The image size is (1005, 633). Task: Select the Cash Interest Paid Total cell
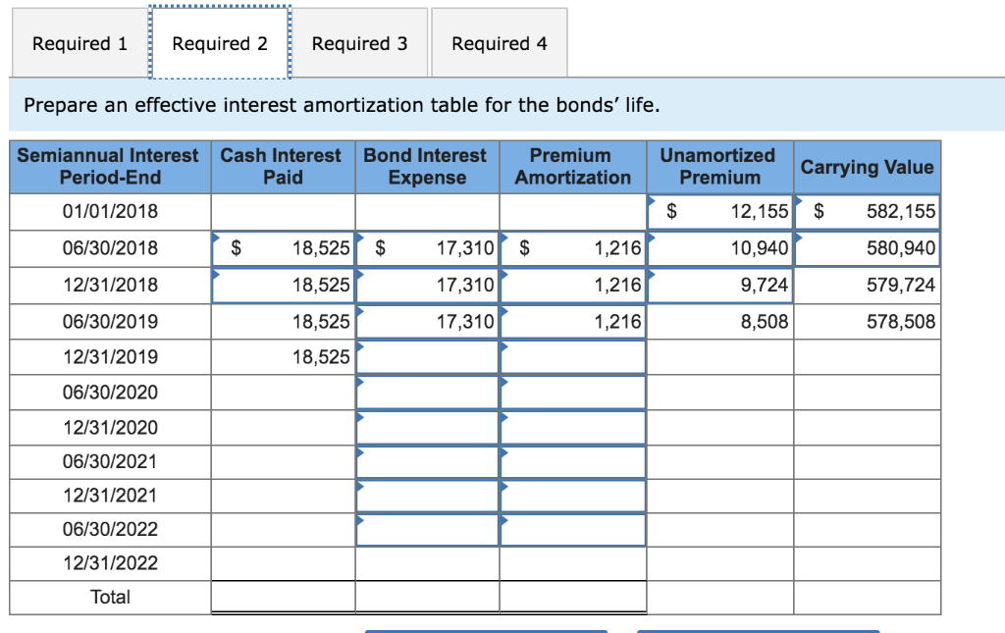click(283, 597)
